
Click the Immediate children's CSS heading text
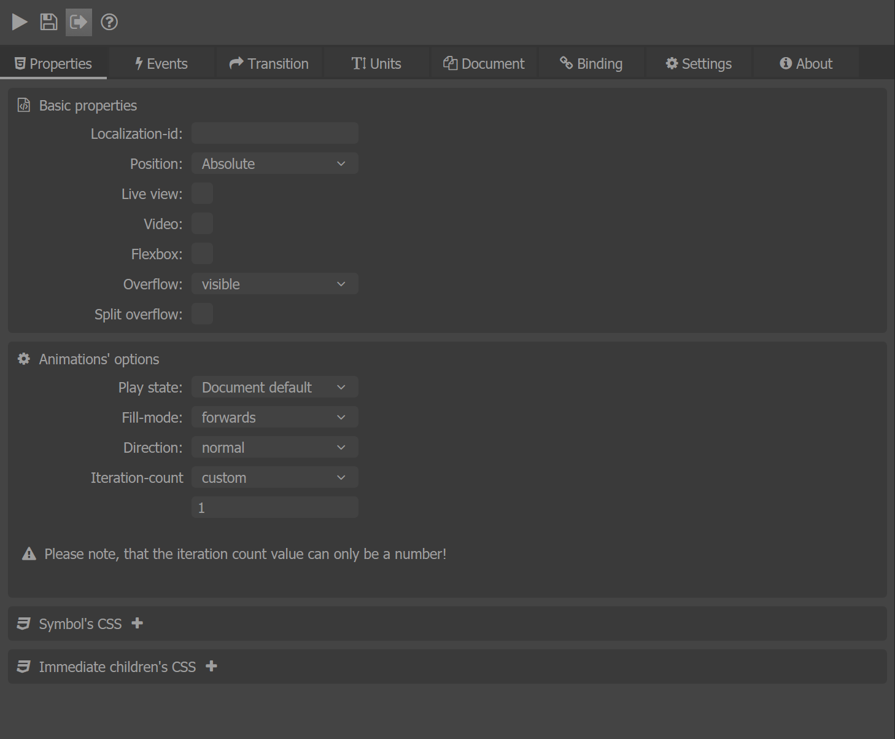117,667
